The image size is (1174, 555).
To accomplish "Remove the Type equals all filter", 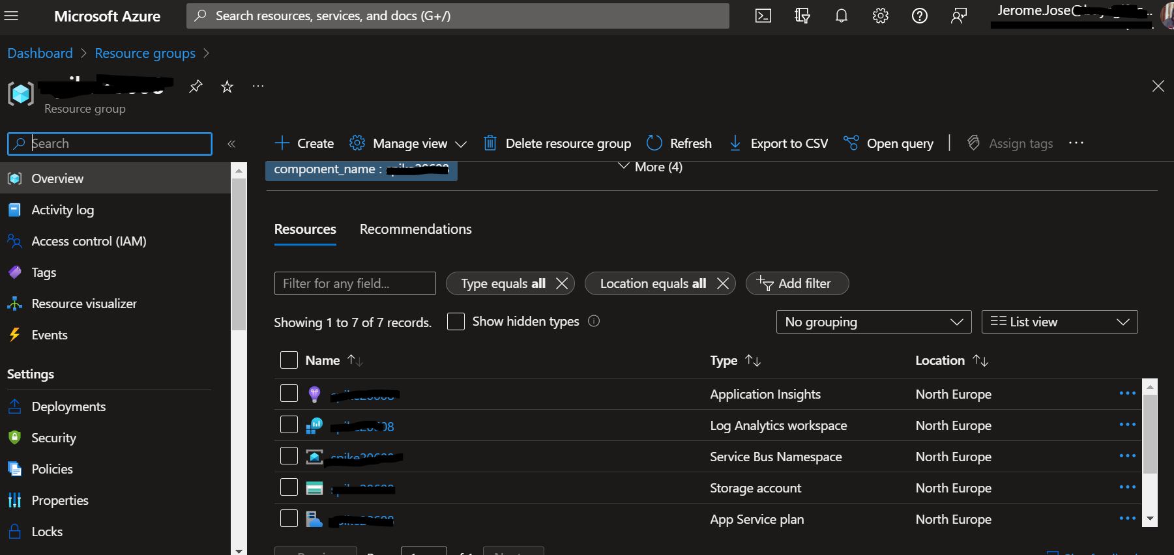I will [x=561, y=283].
